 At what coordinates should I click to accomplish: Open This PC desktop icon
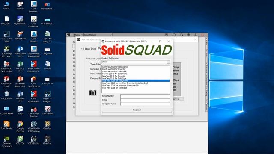[7, 6]
